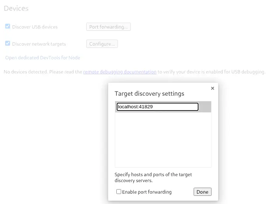
Task: Open the Port forwarding settings button
Action: tap(108, 27)
